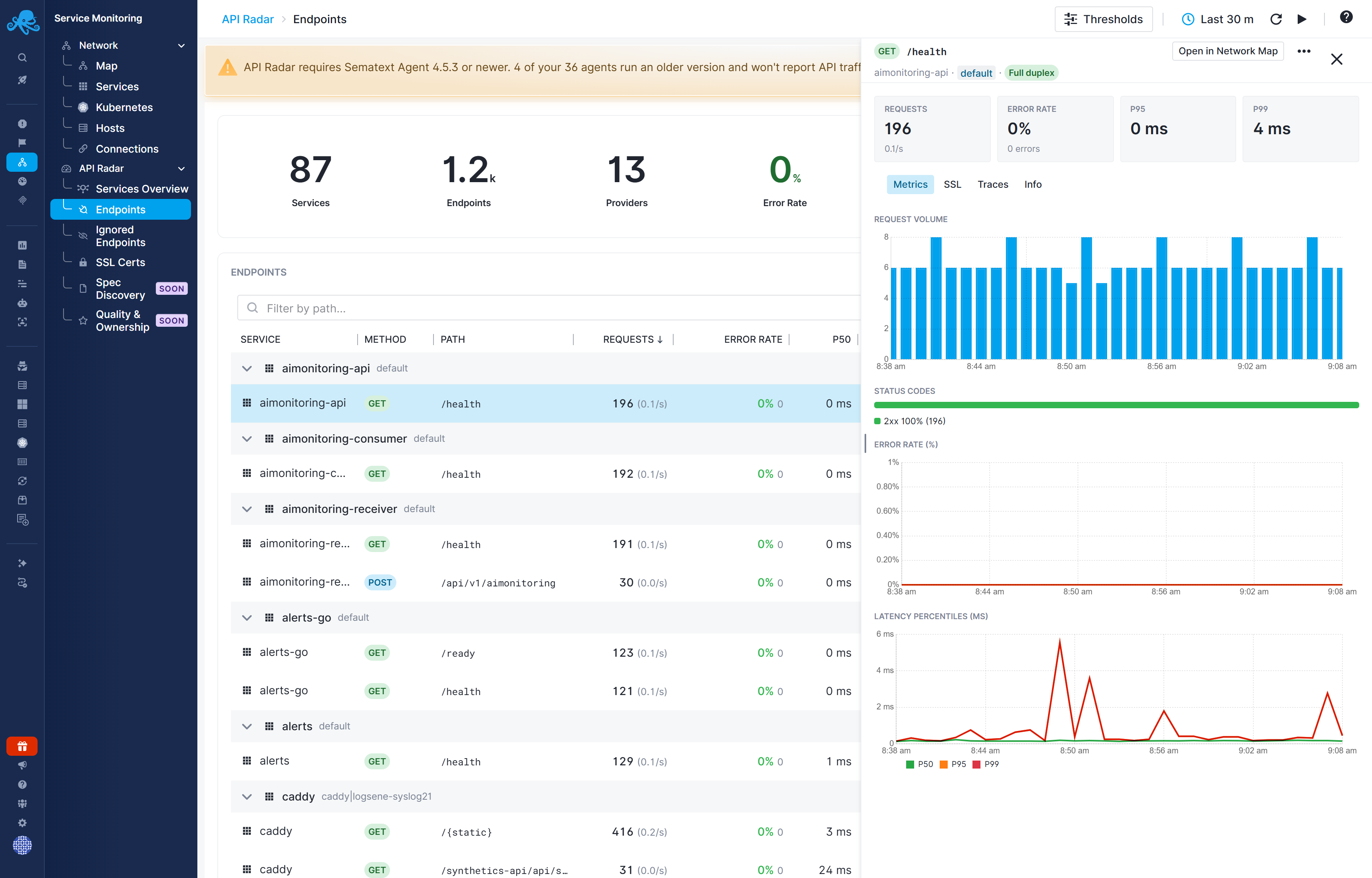Click the refresh icon in the top bar
This screenshot has width=1372, height=878.
(x=1276, y=20)
